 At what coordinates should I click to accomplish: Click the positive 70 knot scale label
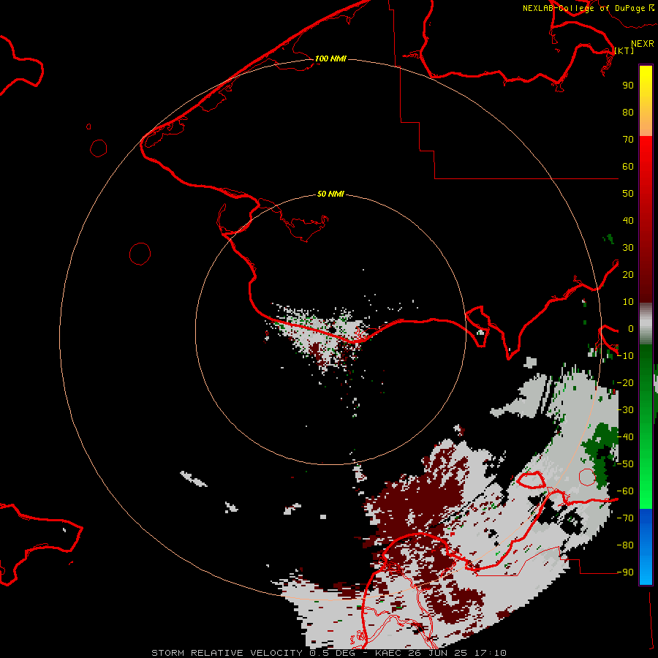(628, 140)
